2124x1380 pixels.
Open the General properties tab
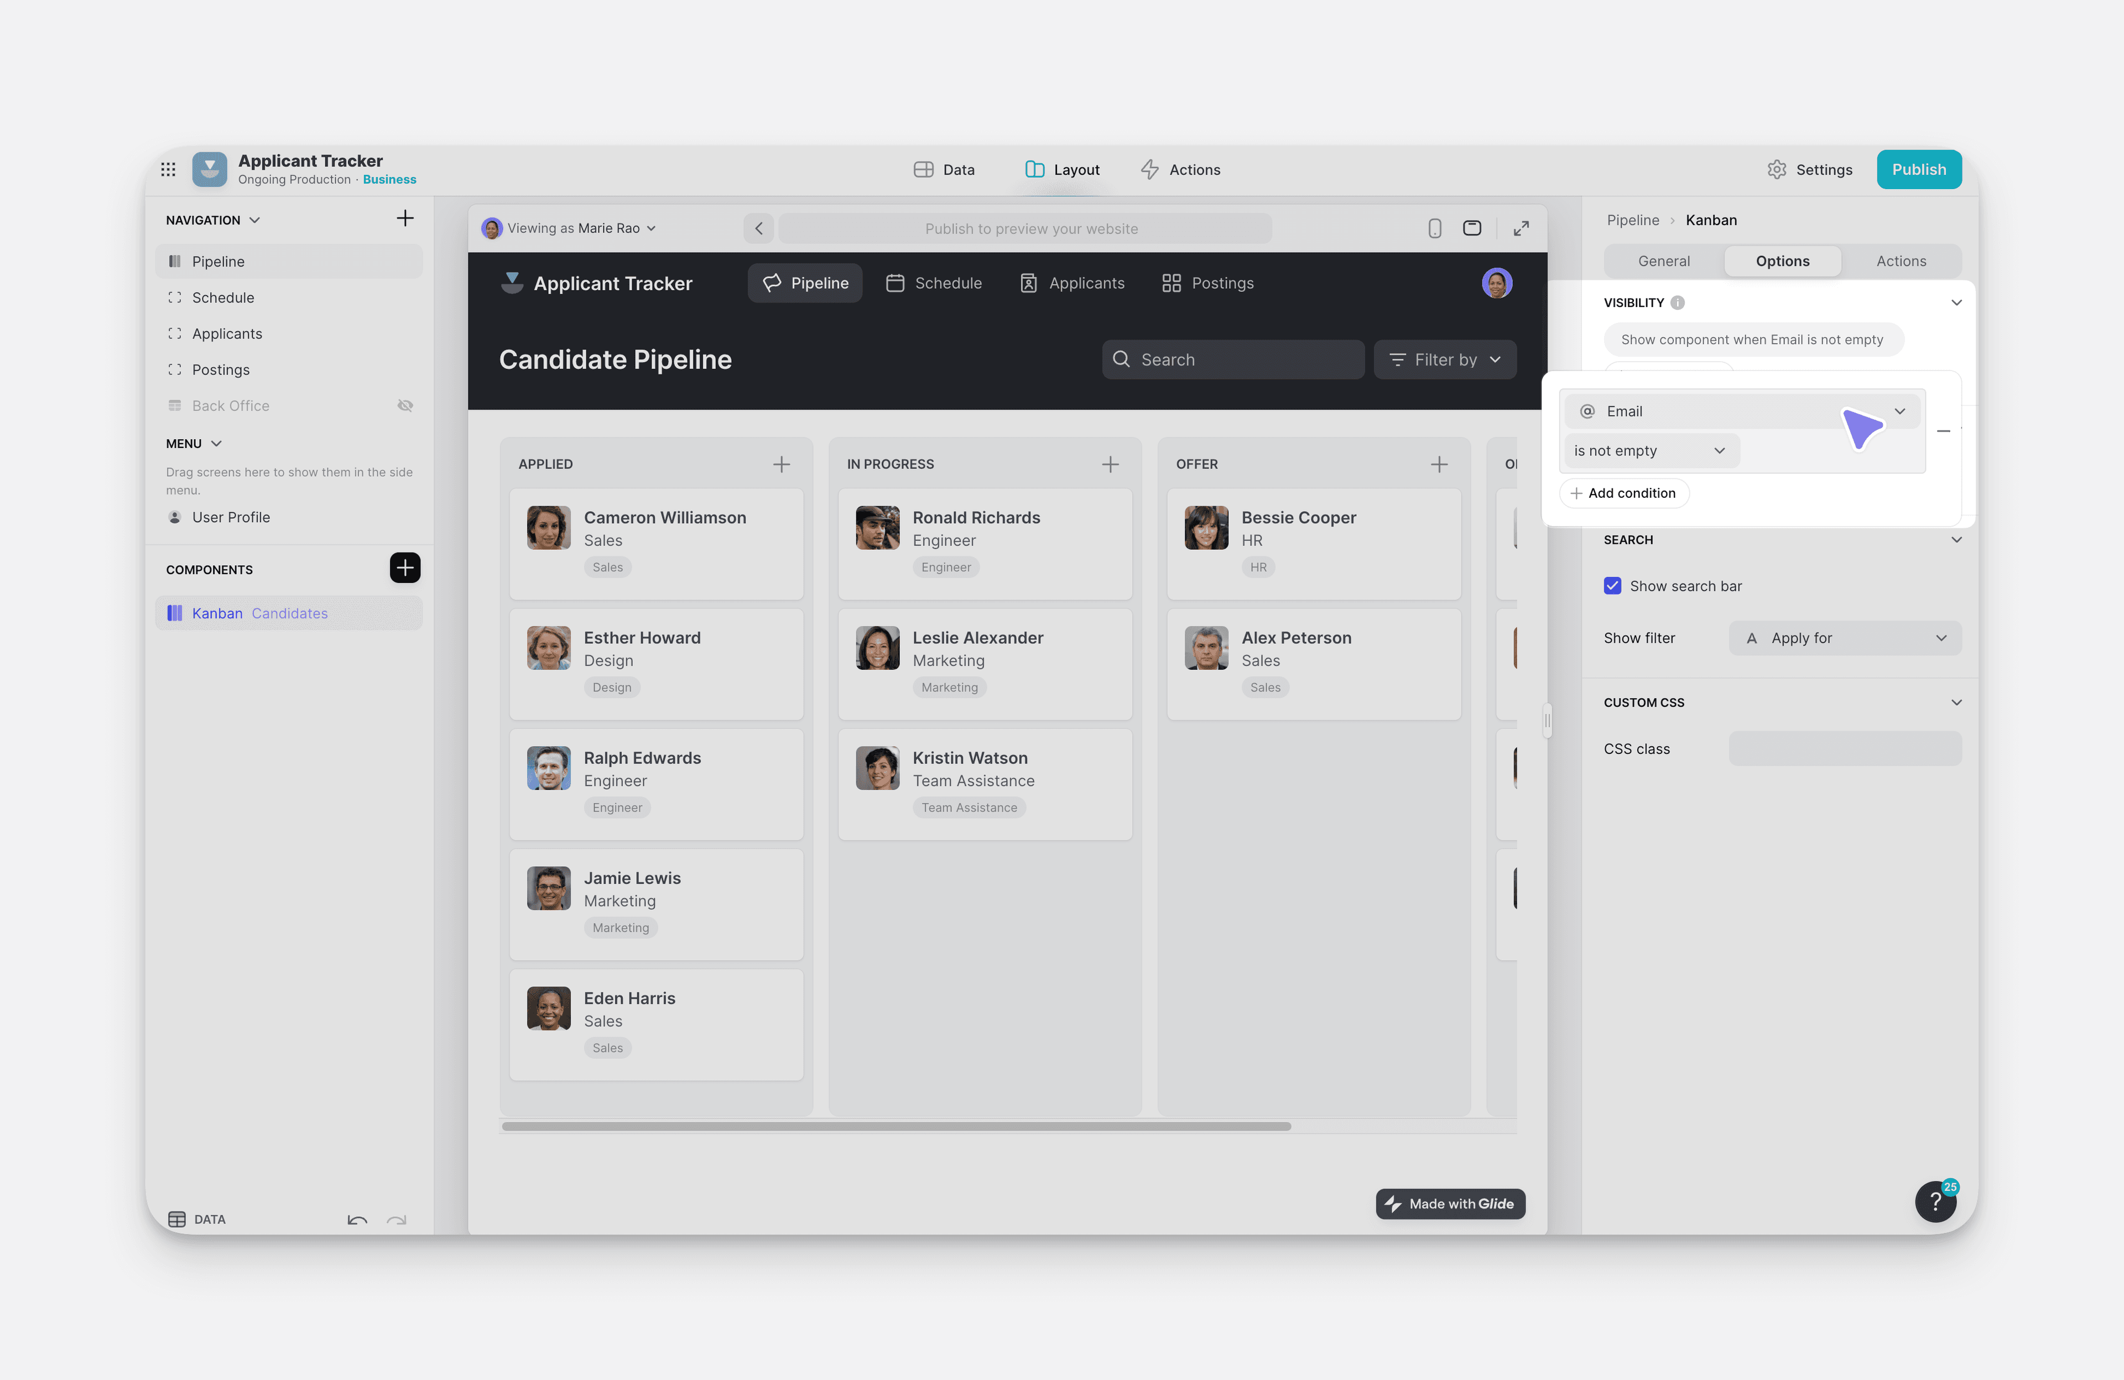[1663, 262]
